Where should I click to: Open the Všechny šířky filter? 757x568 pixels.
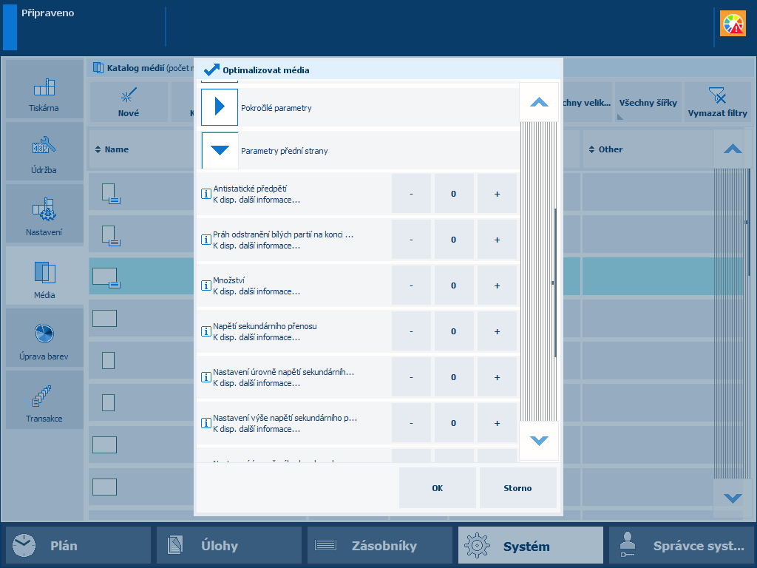pos(648,102)
